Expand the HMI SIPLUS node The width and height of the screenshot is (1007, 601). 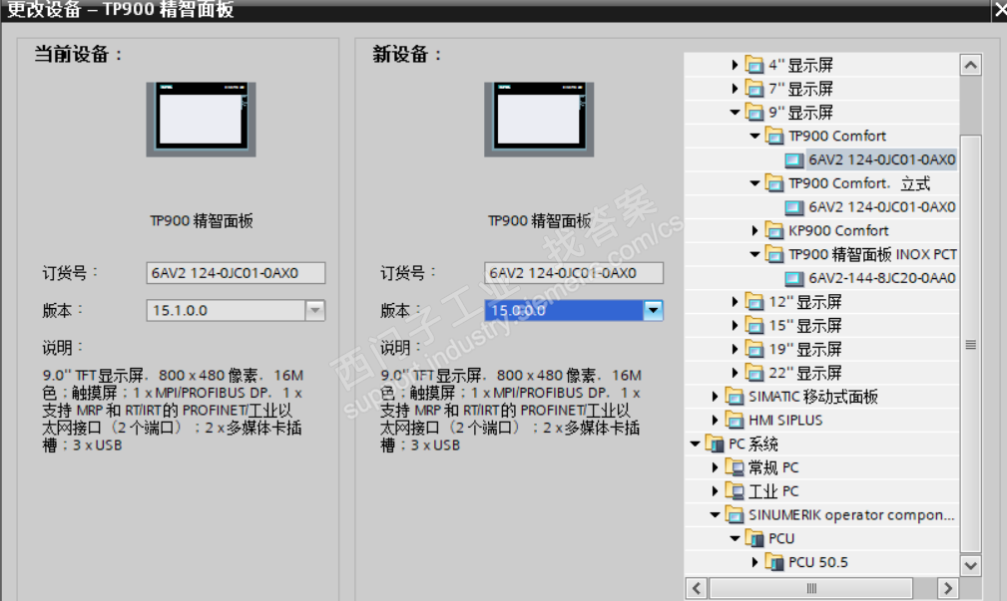(715, 421)
